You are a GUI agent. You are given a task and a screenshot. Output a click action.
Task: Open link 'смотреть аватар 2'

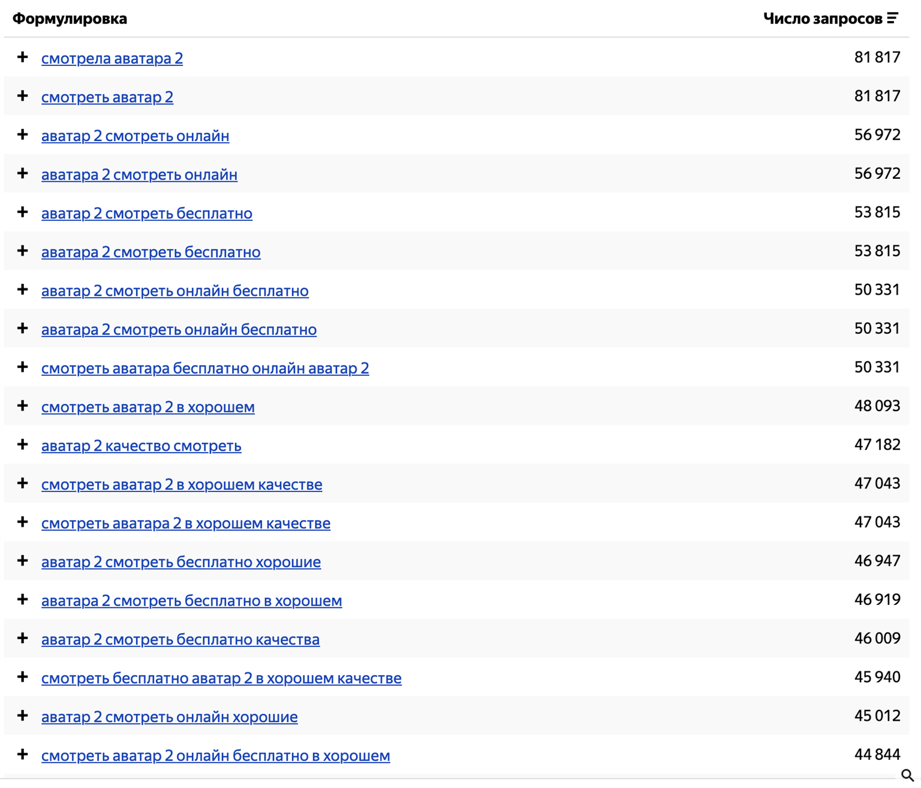(107, 97)
